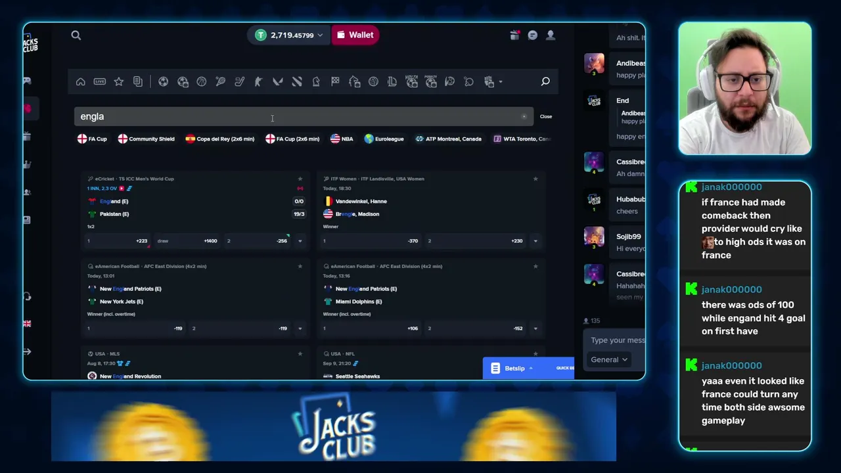841x473 pixels.
Task: Select the chess knight icon
Action: point(316,81)
